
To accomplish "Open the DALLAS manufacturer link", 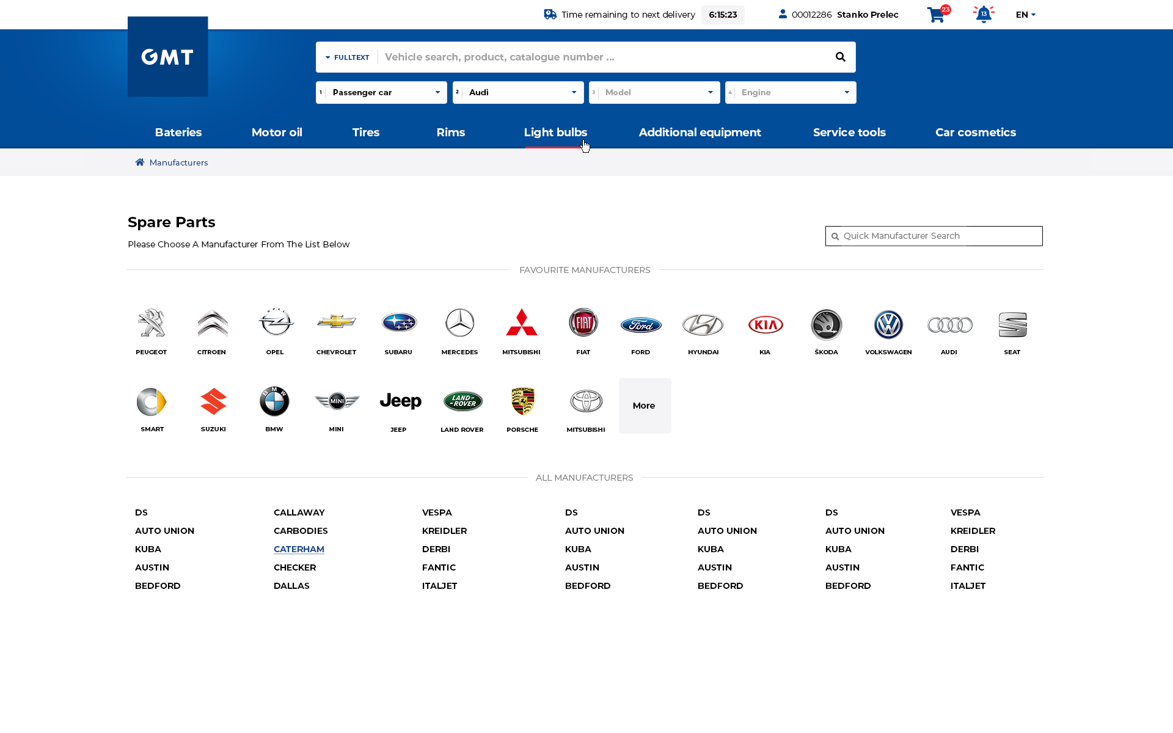I will click(x=291, y=586).
